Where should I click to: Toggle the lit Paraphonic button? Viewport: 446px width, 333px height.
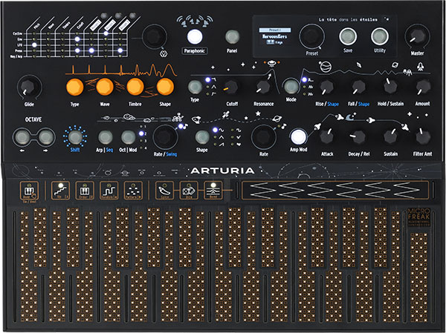195,36
